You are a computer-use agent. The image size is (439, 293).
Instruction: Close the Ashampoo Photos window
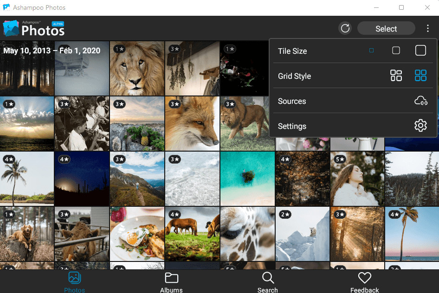pos(427,7)
